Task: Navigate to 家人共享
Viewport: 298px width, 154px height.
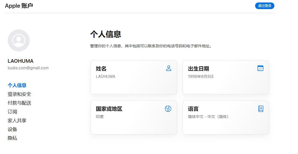Action: [x=17, y=120]
